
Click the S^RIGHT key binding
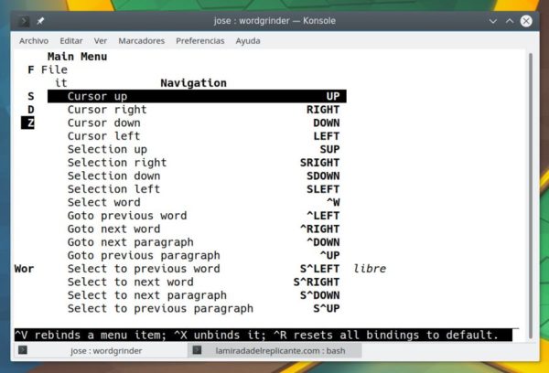coord(317,282)
